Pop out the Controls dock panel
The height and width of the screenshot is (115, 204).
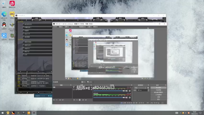165,85
